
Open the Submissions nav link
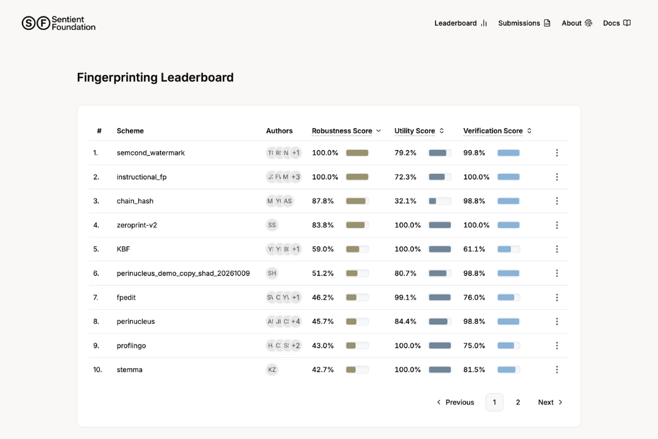(x=524, y=23)
